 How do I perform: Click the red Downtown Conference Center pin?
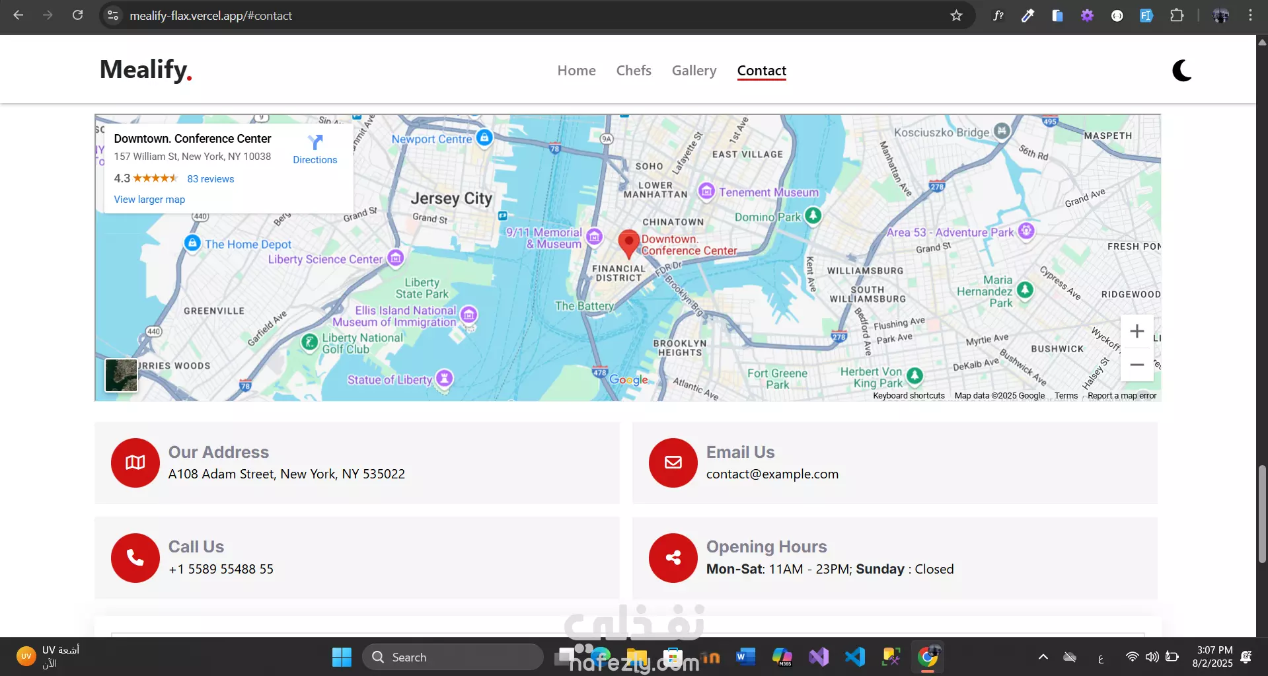coord(628,244)
